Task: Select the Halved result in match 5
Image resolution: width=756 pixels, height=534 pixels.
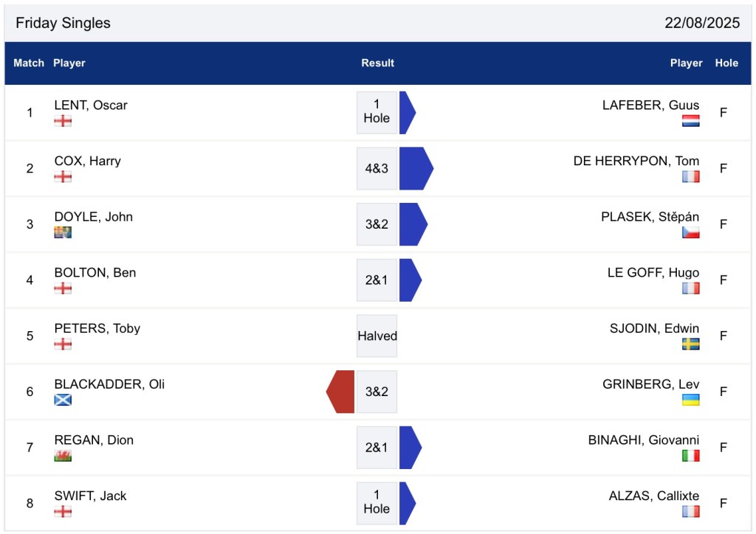Action: 377,336
